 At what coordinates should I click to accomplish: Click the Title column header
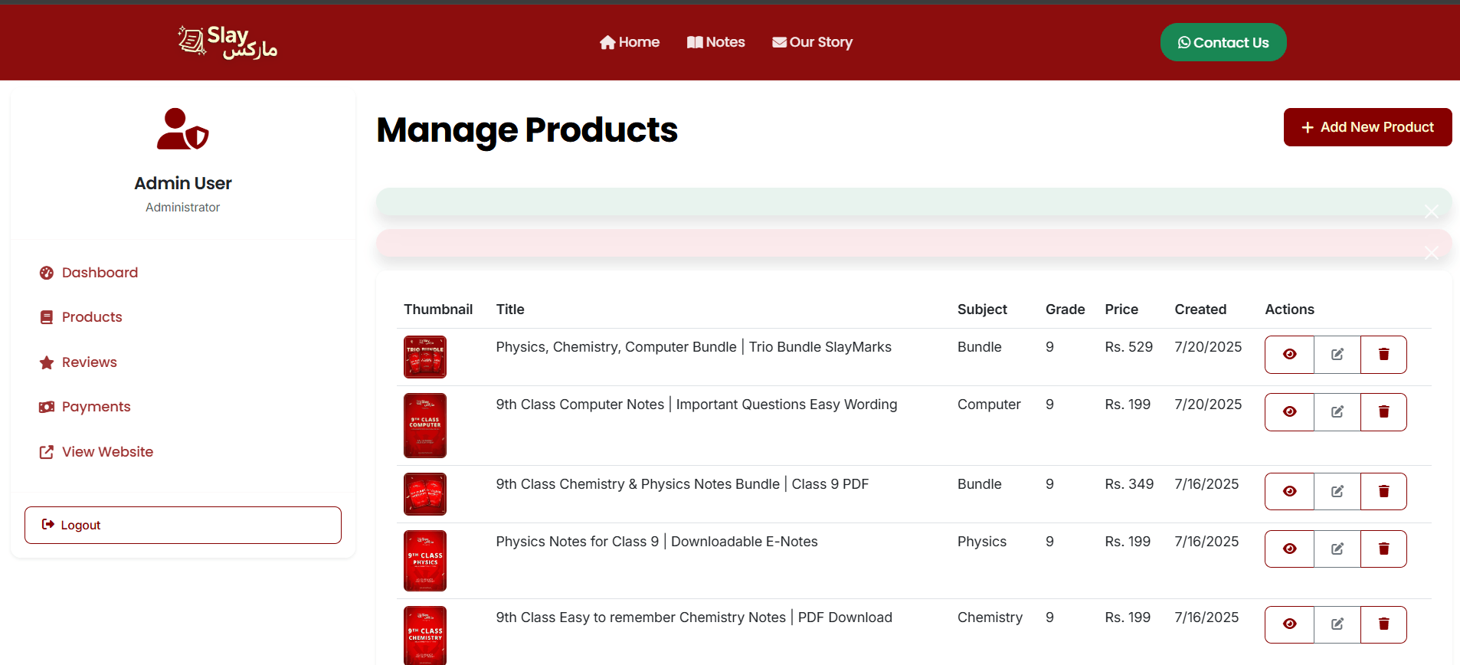click(510, 310)
